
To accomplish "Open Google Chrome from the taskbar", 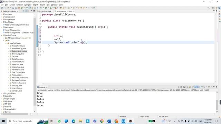I will (102, 121).
